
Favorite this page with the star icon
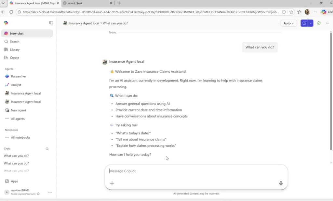click(291, 12)
